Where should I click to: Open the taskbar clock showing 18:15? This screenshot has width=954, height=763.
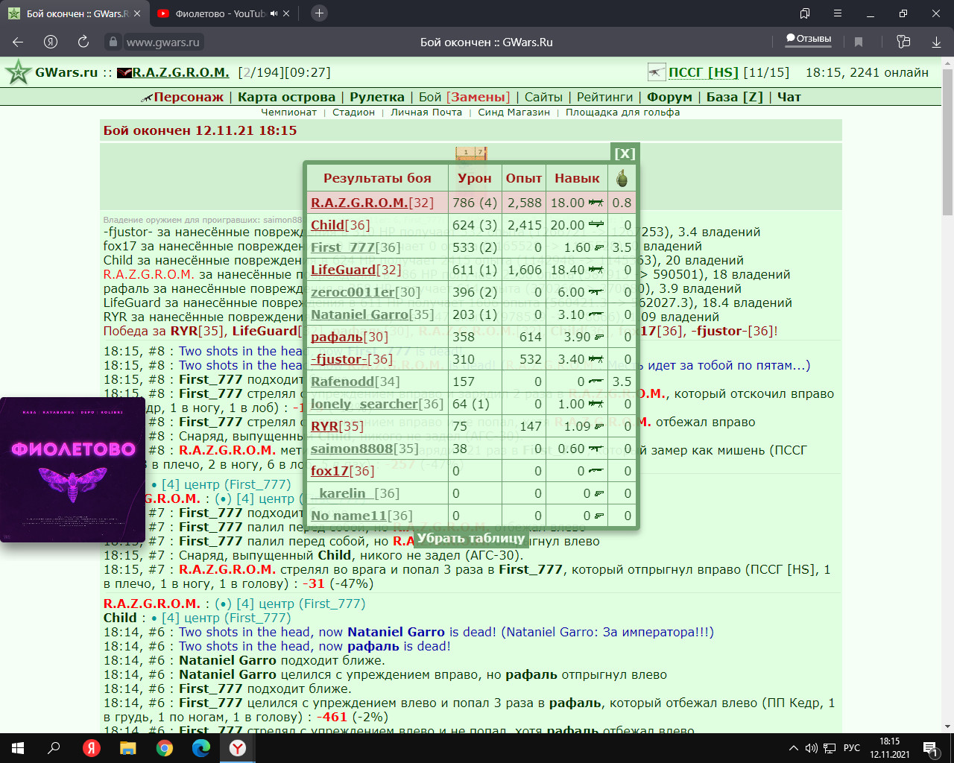coord(889,748)
